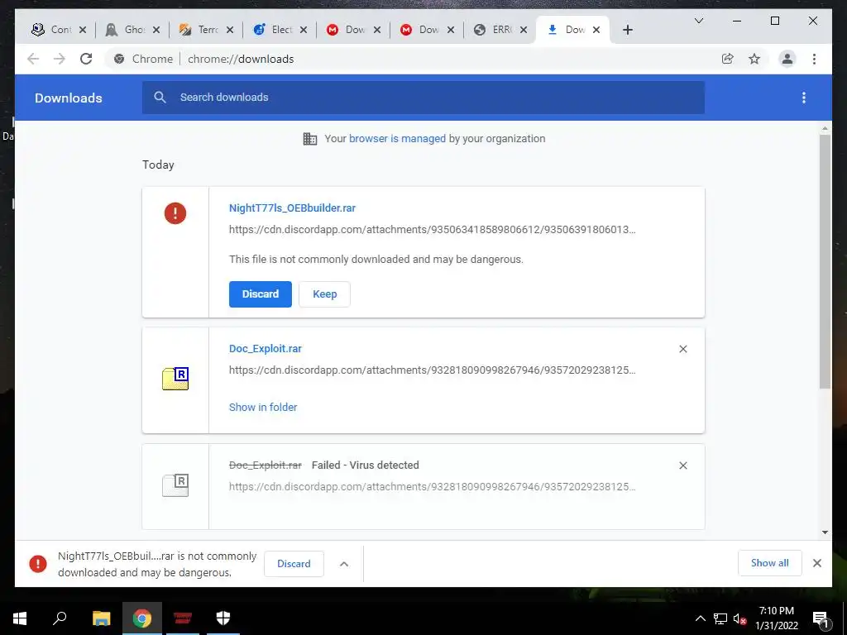847x635 pixels.
Task: Click the scrollbar up arrow
Action: pos(825,128)
